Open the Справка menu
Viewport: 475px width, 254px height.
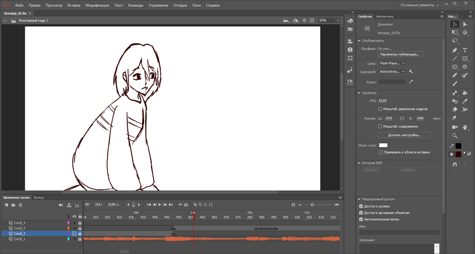coord(213,5)
